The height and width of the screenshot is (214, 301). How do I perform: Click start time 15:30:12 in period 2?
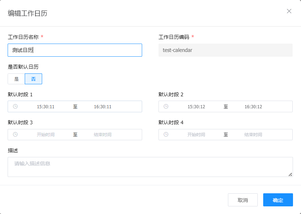pyautogui.click(x=196, y=107)
